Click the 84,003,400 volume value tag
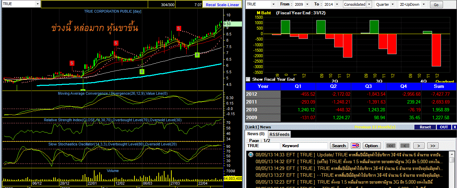 click(x=233, y=178)
